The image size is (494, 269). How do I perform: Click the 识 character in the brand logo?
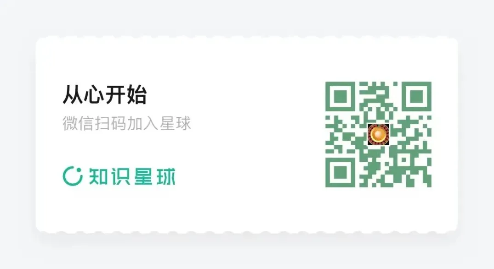click(x=121, y=176)
